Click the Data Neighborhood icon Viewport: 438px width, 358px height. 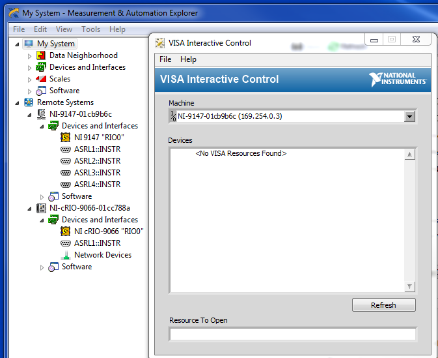(x=41, y=55)
